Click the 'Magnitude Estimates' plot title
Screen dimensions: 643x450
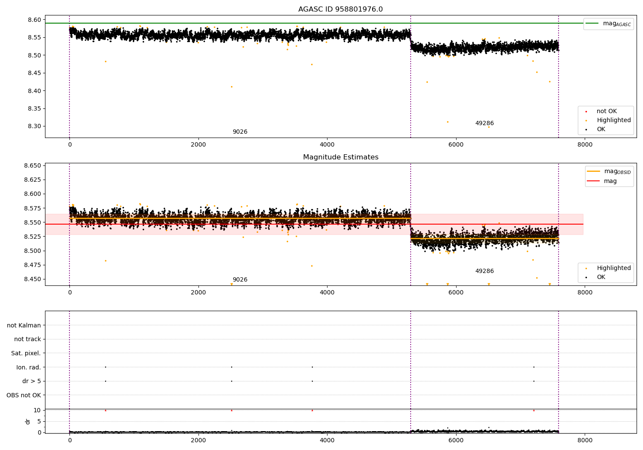(x=340, y=157)
